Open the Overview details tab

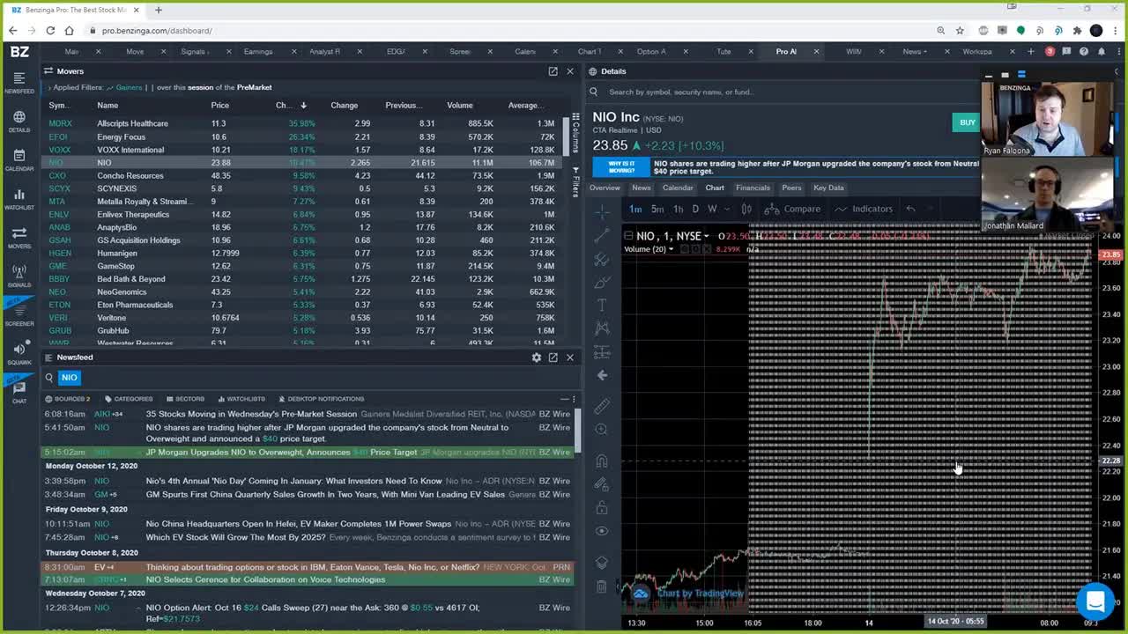[x=605, y=188]
